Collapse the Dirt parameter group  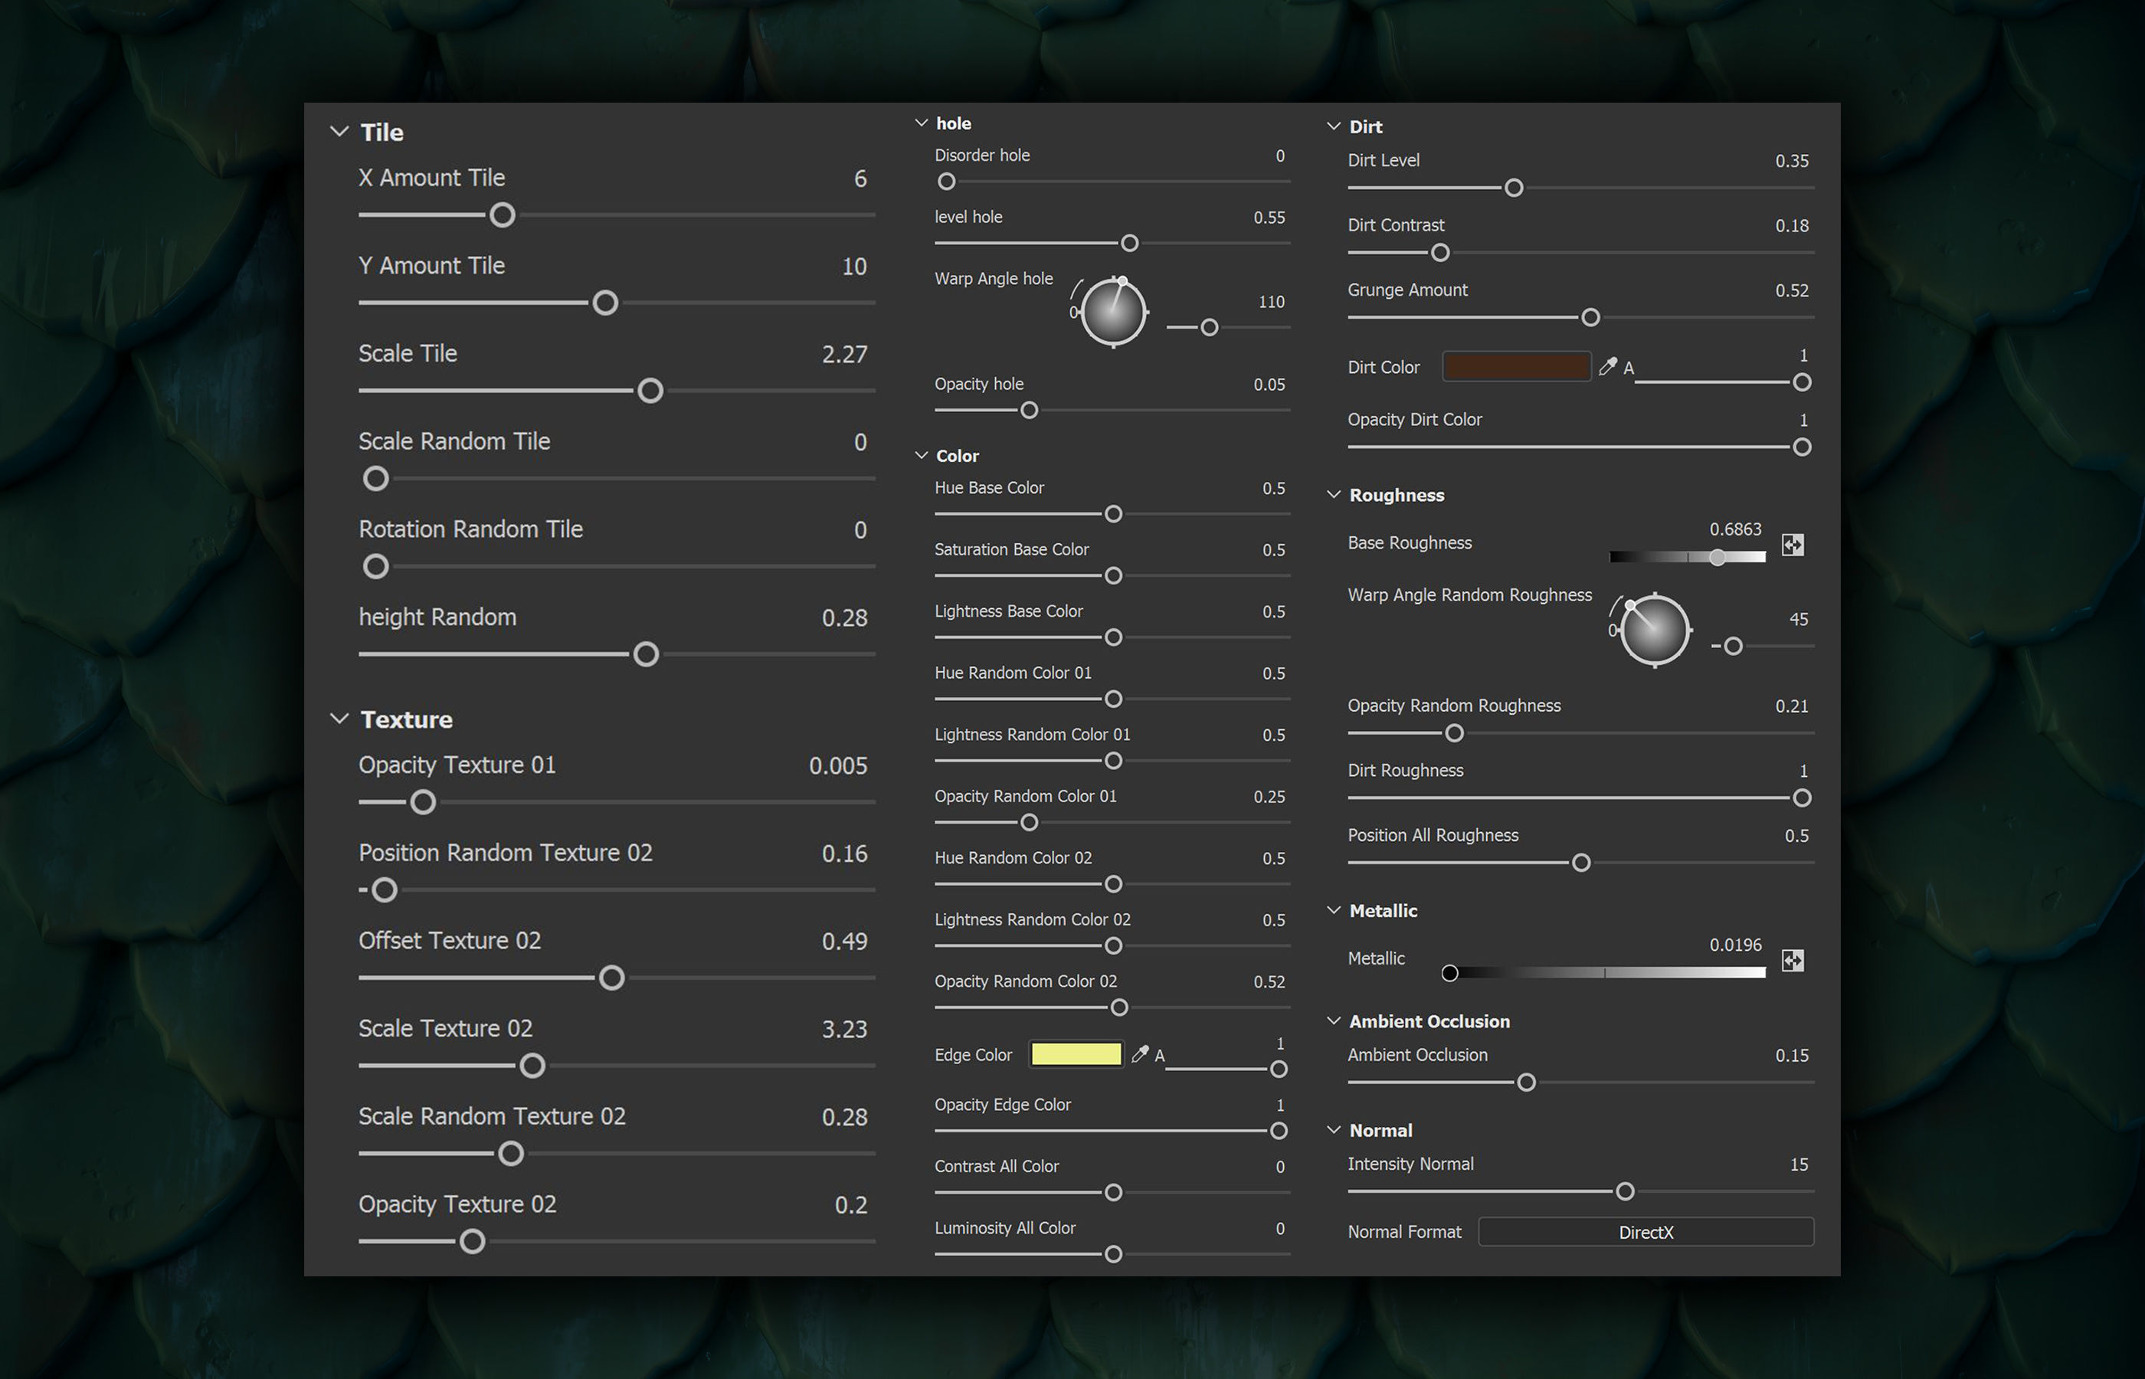[x=1333, y=126]
